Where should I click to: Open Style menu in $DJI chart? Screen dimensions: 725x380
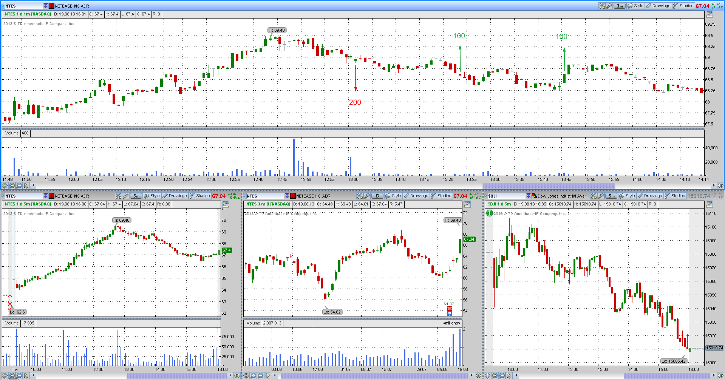pos(627,196)
